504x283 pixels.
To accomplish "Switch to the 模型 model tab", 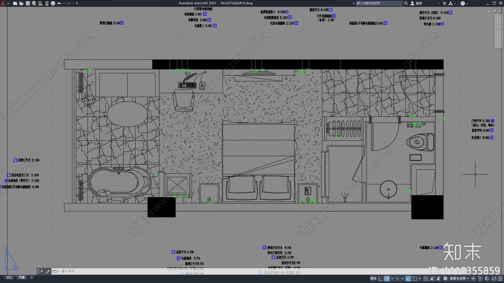I will coord(9,277).
